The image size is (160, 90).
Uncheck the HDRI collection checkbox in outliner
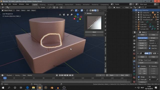tap(138, 17)
